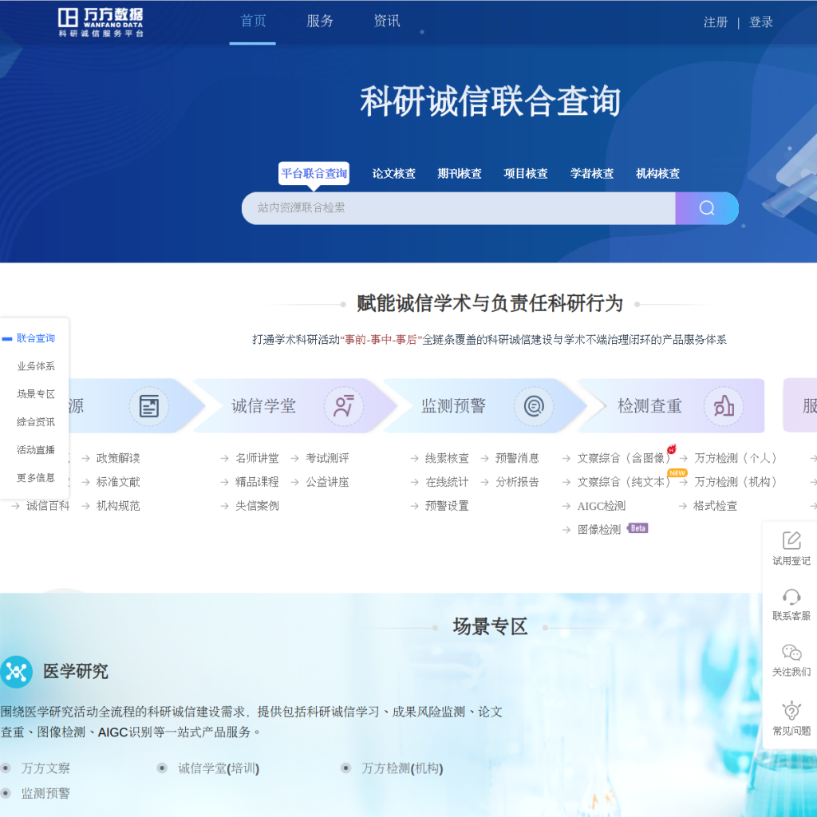Screen dimensions: 817x817
Task: Click the 联系客服 headset icon
Action: 791,596
